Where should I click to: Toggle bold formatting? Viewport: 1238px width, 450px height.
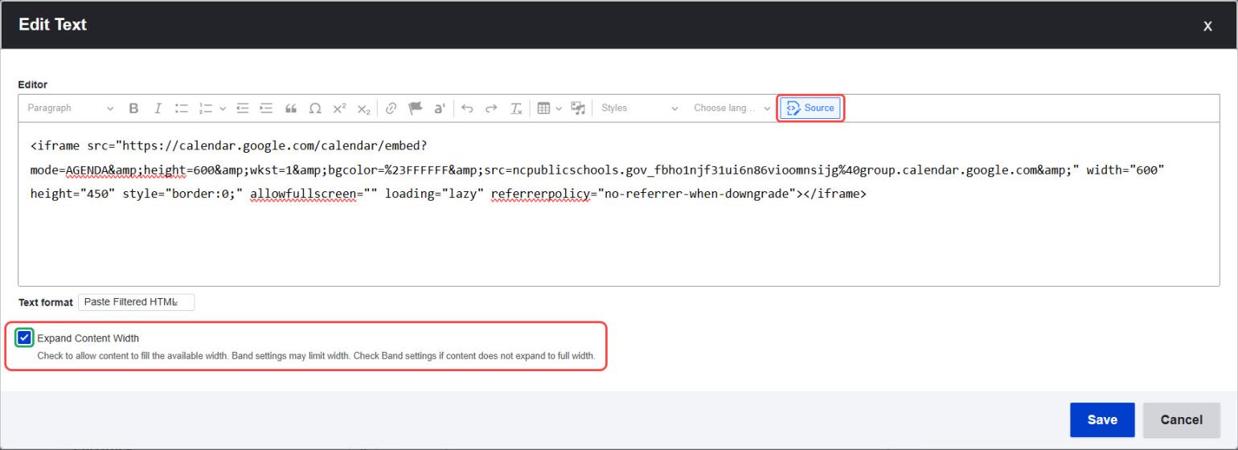(134, 108)
